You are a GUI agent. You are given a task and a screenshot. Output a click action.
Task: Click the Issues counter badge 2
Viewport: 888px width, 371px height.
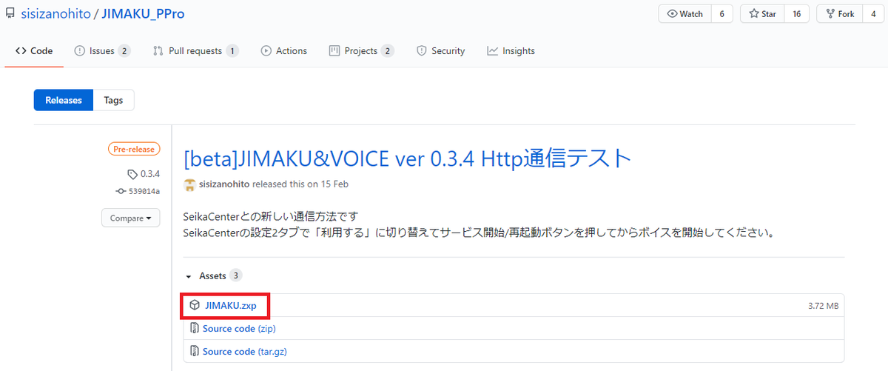pos(124,51)
